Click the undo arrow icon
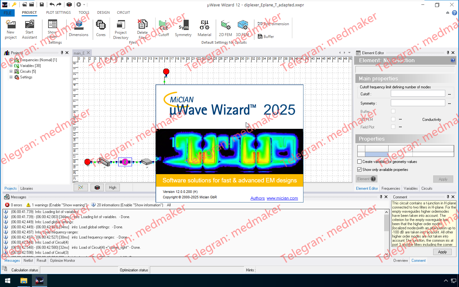The image size is (459, 287). pos(52,4)
